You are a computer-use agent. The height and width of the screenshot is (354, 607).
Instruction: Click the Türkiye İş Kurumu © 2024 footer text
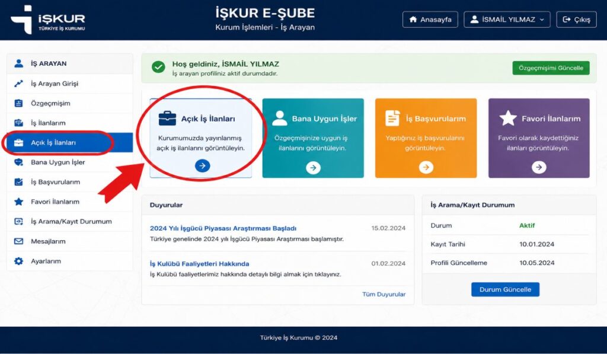(x=299, y=338)
